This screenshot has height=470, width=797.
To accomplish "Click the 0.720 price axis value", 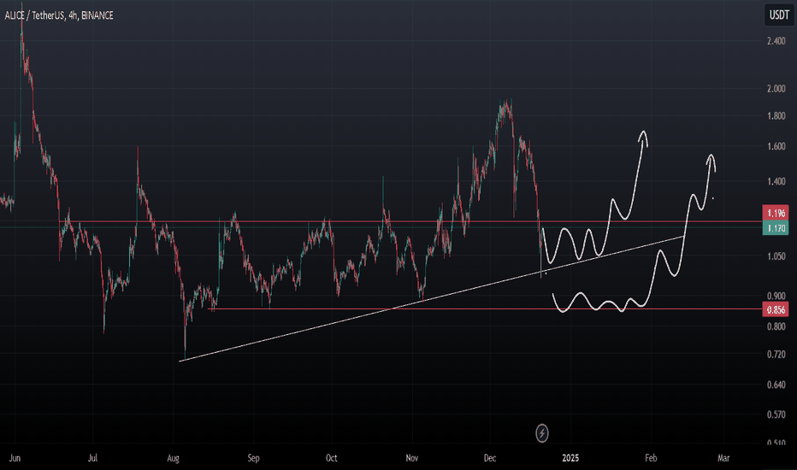I will point(776,355).
